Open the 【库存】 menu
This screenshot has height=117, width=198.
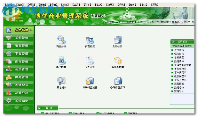point(65,5)
